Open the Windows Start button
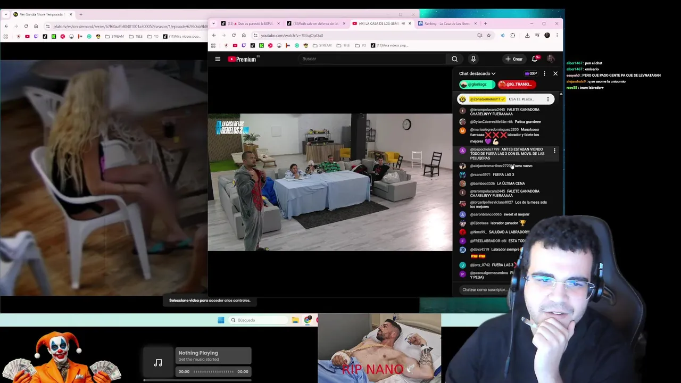 pos(221,320)
